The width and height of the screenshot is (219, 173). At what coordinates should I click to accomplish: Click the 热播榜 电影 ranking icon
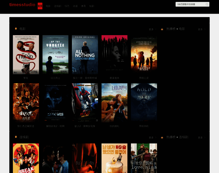pos(162,29)
